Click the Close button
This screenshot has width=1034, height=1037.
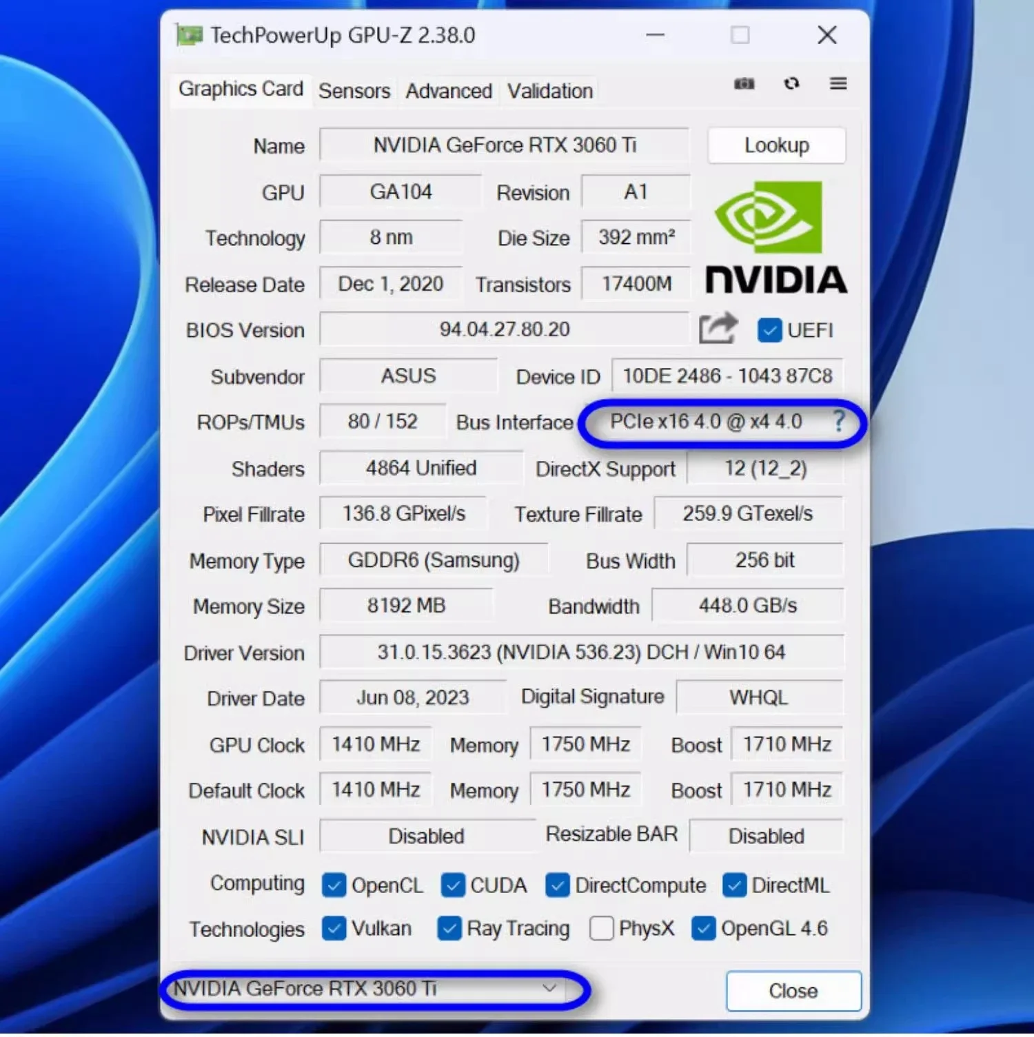pos(793,991)
